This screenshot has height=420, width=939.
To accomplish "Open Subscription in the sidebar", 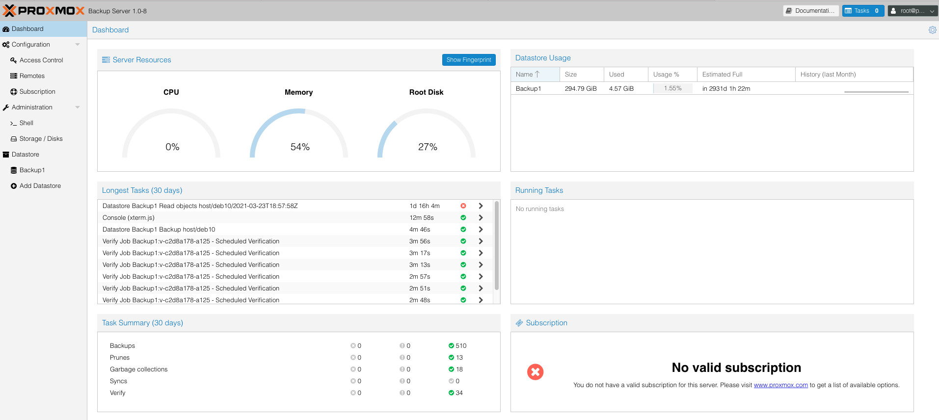I will [x=44, y=92].
